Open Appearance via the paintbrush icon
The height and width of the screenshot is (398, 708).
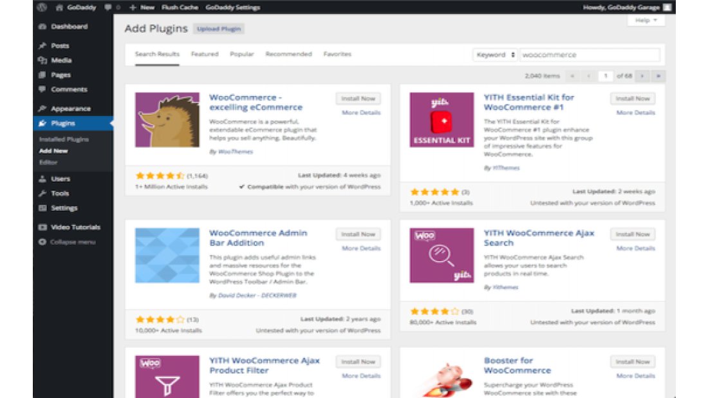pyautogui.click(x=42, y=108)
